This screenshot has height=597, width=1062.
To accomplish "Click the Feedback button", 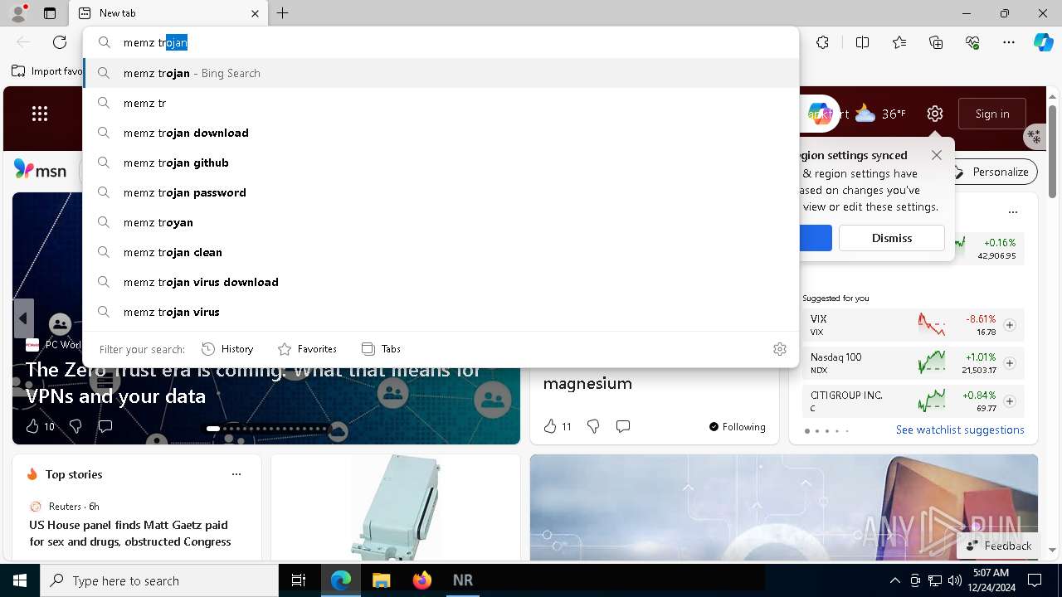I will click(x=1000, y=546).
